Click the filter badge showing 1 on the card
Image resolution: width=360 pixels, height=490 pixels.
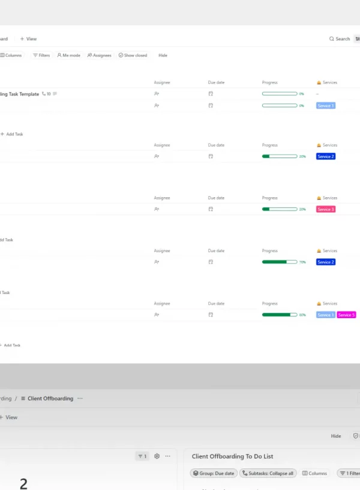[142, 456]
